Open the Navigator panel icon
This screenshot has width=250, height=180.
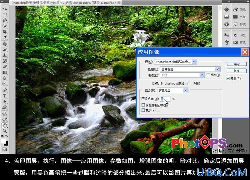(226, 9)
